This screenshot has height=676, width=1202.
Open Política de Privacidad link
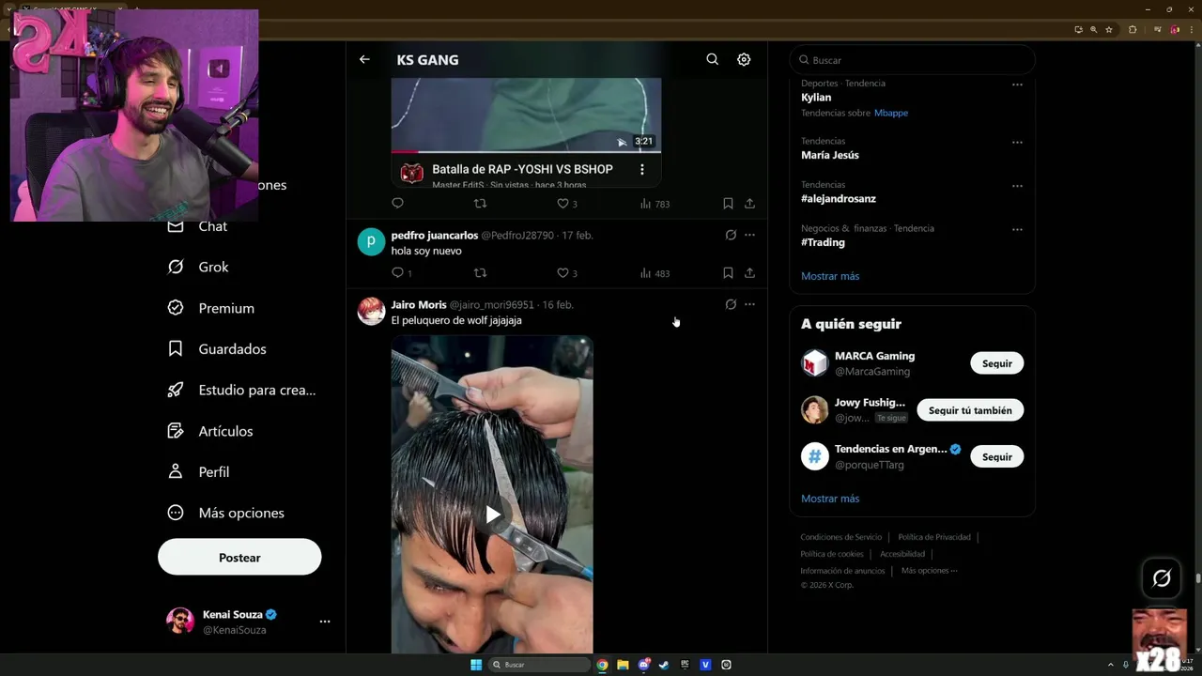pyautogui.click(x=934, y=537)
